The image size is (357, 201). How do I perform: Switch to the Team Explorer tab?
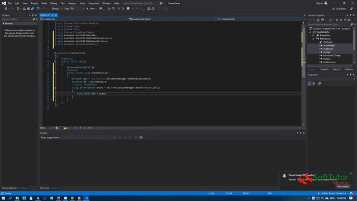click(x=325, y=69)
